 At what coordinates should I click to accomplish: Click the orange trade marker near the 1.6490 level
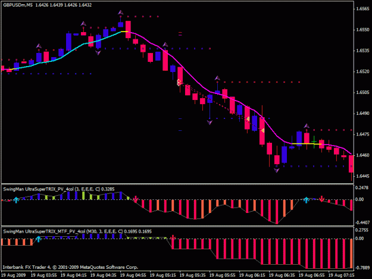point(248,118)
